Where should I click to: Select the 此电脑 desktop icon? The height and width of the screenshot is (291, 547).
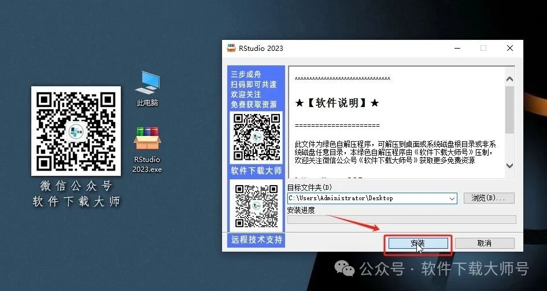147,89
